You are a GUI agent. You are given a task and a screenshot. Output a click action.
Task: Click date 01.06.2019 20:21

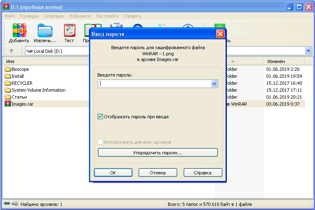(284, 97)
